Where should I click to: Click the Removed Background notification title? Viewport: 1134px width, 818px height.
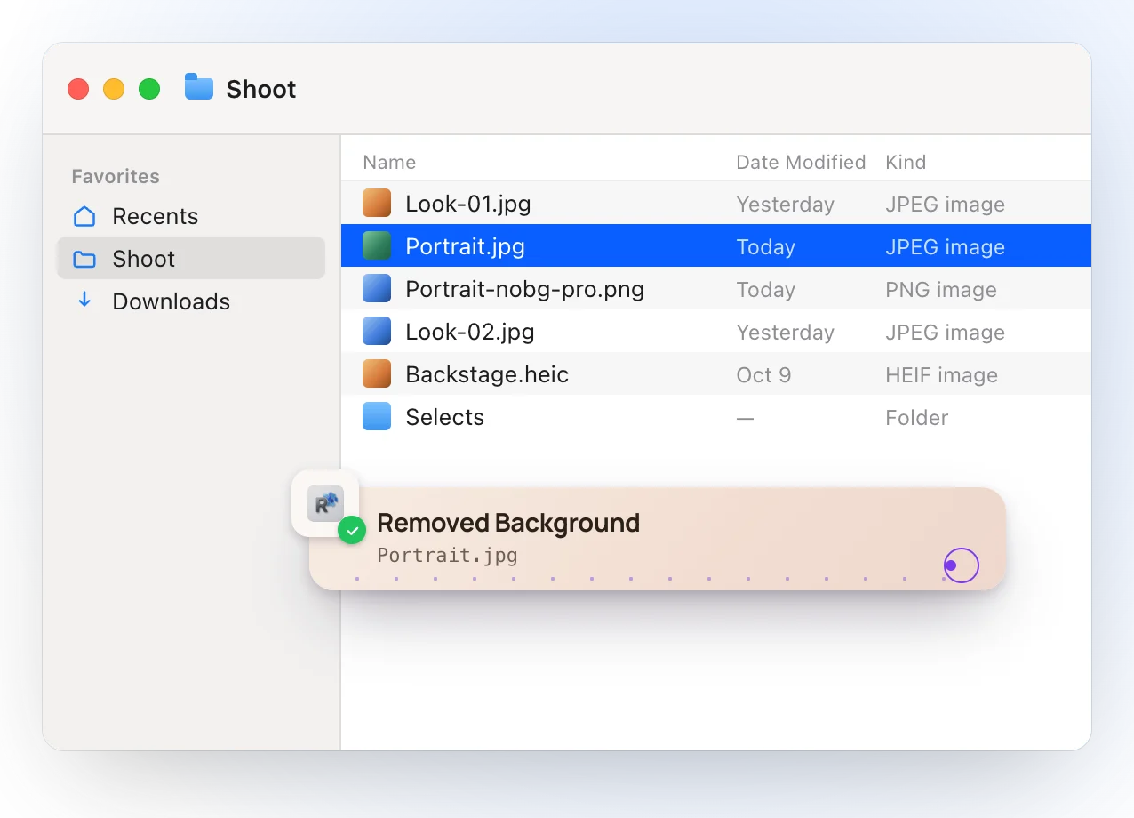coord(508,523)
